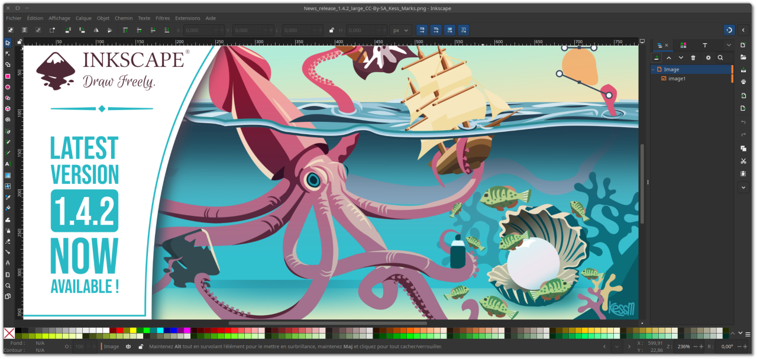Select the Rectangle tool
The height and width of the screenshot is (359, 757).
(8, 76)
